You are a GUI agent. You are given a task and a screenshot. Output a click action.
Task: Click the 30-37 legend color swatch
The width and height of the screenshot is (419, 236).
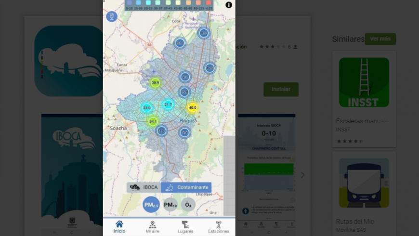coord(158,3)
